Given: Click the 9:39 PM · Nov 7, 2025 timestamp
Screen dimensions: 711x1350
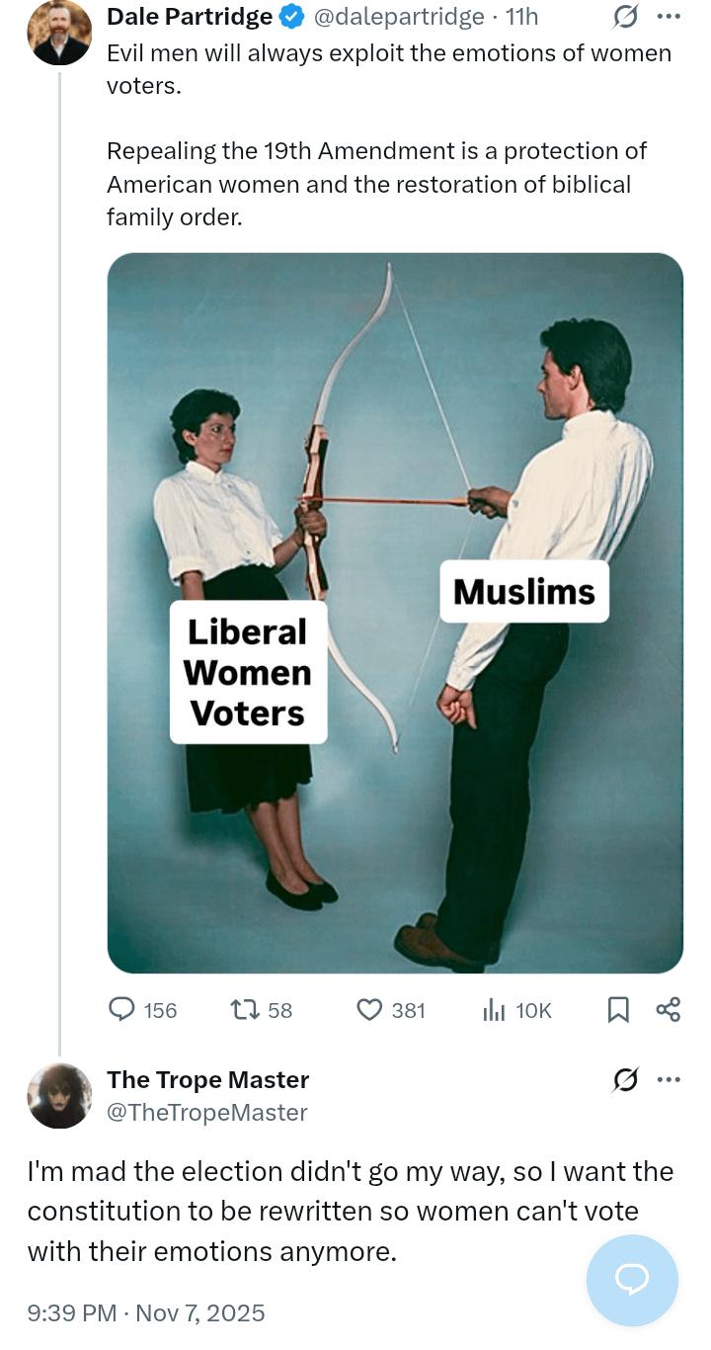Looking at the screenshot, I should (x=146, y=1313).
